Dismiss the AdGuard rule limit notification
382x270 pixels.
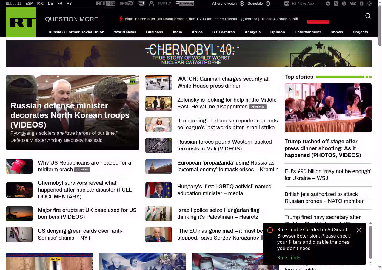click(359, 230)
